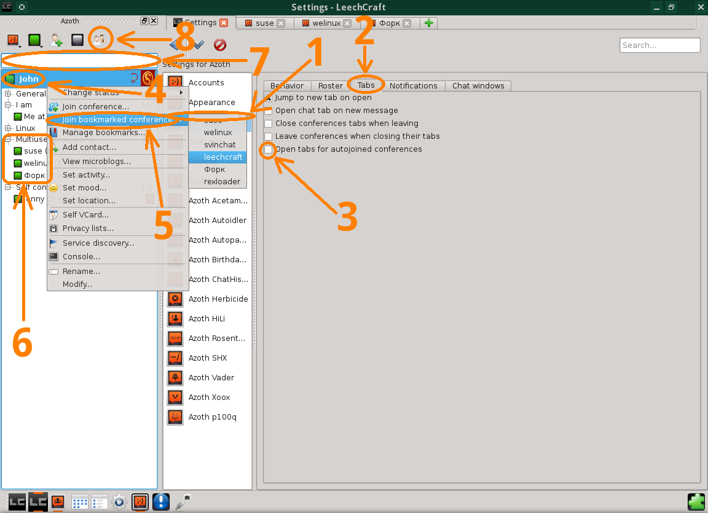Image resolution: width=708 pixels, height=513 pixels.
Task: Switch to the Tabs settings tab
Action: 366,85
